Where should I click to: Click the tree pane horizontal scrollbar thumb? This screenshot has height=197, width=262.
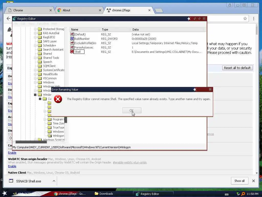click(x=31, y=142)
